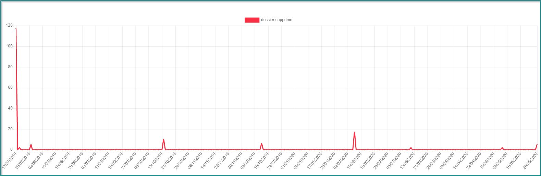Select the small bump near 13/03/2020
This screenshot has height=176, width=541.
[411, 148]
